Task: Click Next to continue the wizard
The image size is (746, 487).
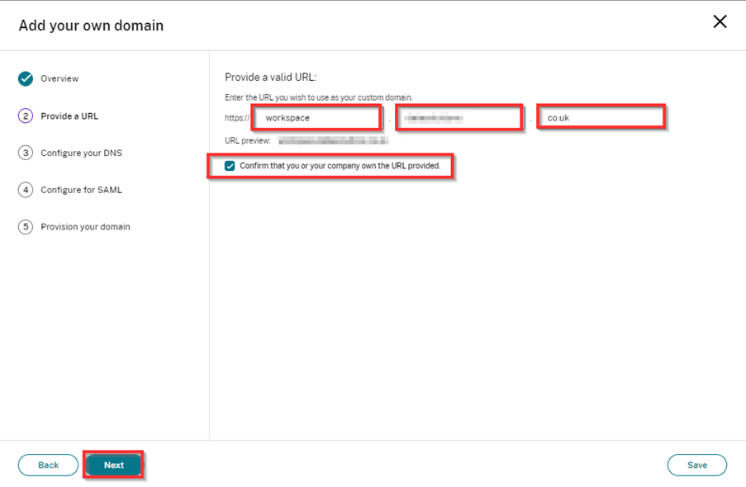Action: (x=113, y=465)
